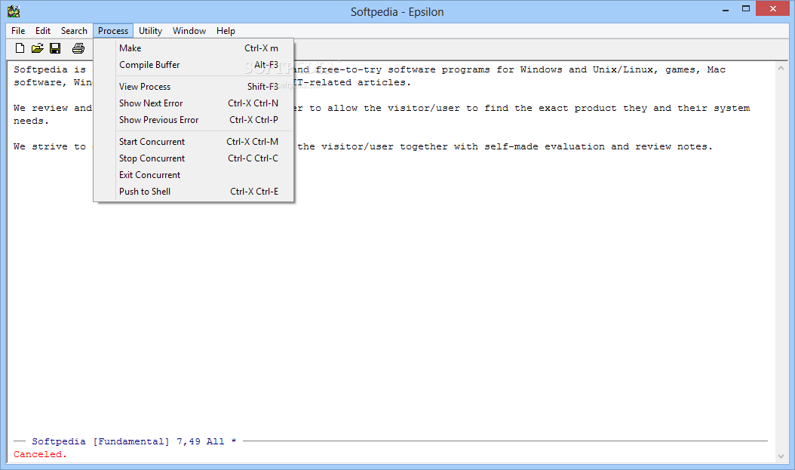
Task: Click the word 'Unix/Linux,' in the text
Action: tap(625, 69)
